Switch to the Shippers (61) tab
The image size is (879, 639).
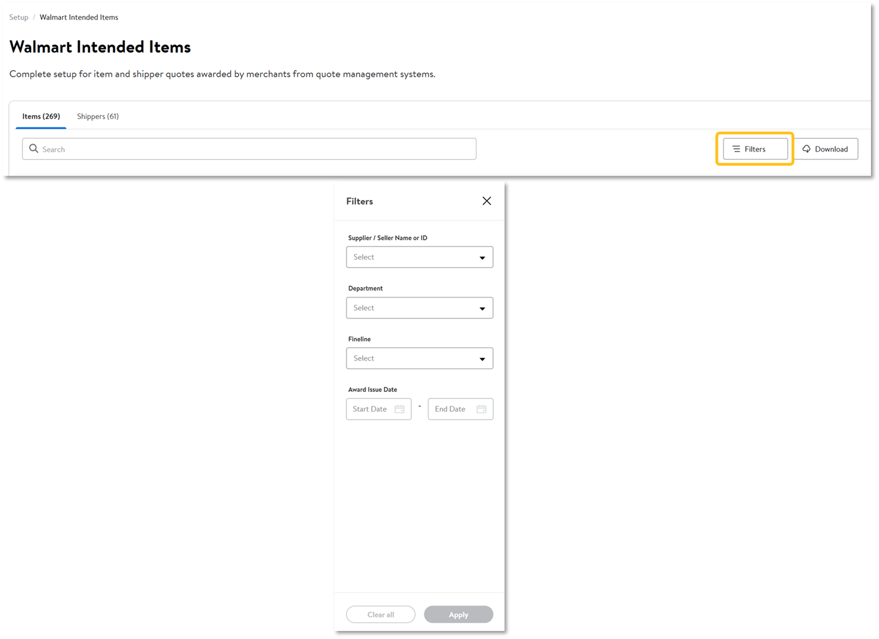pyautogui.click(x=98, y=116)
